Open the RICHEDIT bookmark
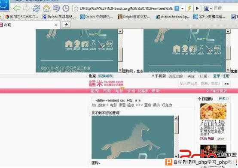Screen dimensions: 238x168 pos(21,17)
